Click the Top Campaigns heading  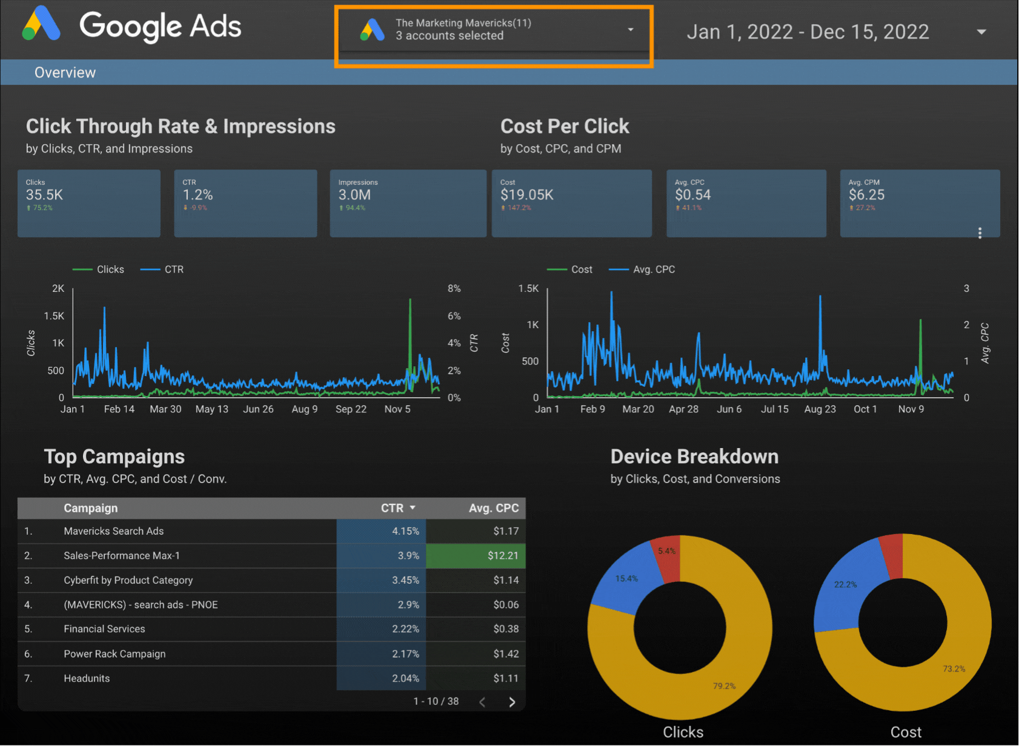(115, 457)
